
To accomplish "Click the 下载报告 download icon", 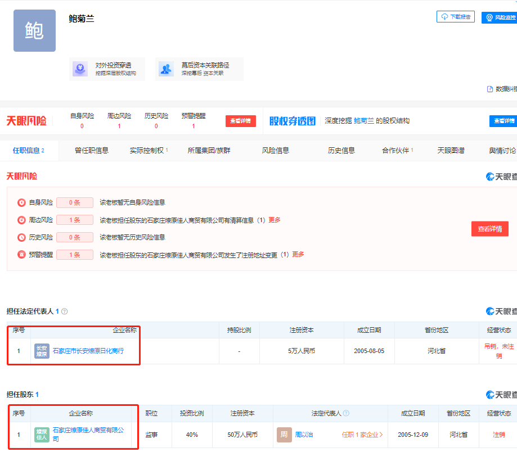I will 444,17.
